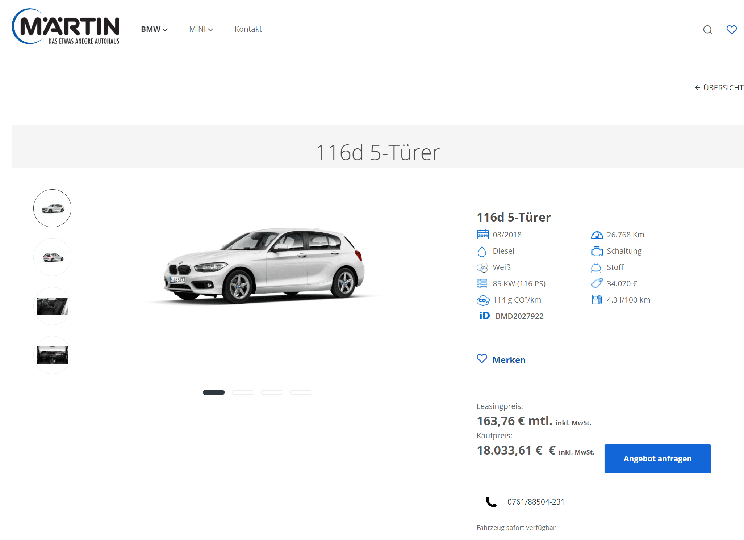Expand the BMW dropdown menu
Screen dimensions: 744x540
(x=154, y=29)
